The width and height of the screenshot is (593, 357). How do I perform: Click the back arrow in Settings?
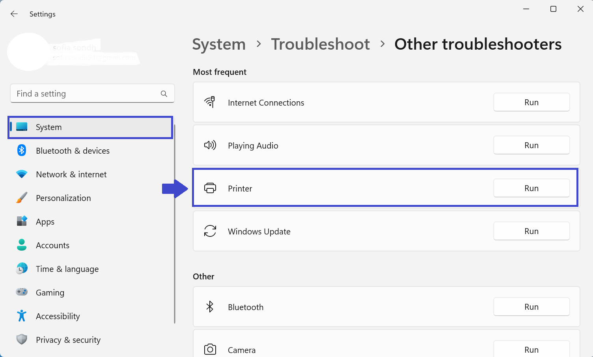pos(14,14)
